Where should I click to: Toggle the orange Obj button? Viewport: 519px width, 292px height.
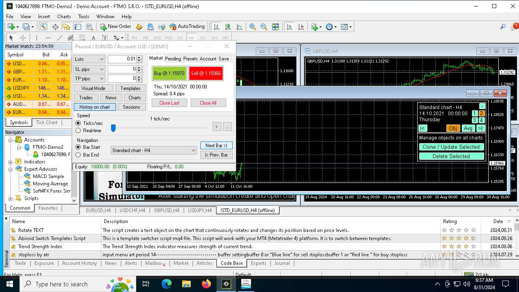tap(453, 128)
